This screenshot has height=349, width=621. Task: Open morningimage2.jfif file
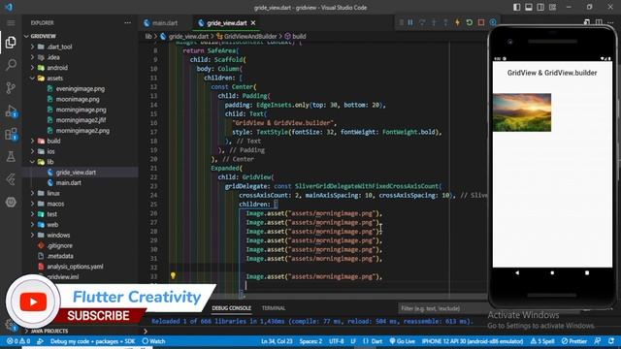pos(81,120)
